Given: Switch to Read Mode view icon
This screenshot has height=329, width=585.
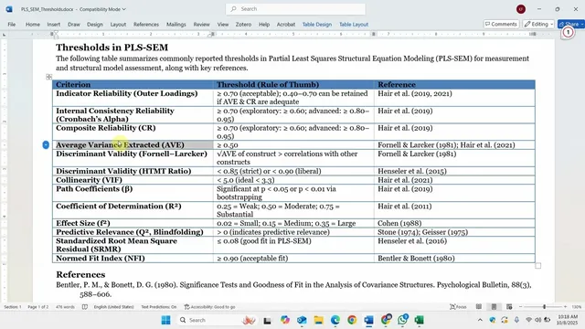Looking at the screenshot, I should click(x=479, y=307).
